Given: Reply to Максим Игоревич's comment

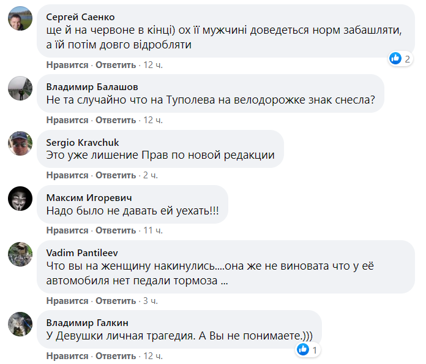Looking at the screenshot, I should tap(115, 230).
